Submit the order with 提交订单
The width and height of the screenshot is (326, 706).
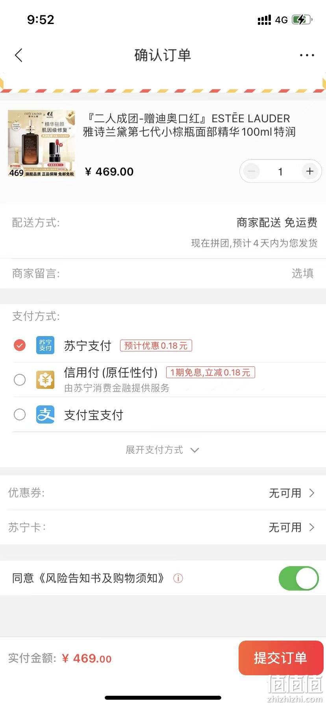[281, 658]
